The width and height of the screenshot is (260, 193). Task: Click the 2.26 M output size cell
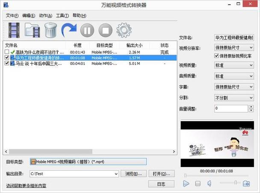(134, 52)
